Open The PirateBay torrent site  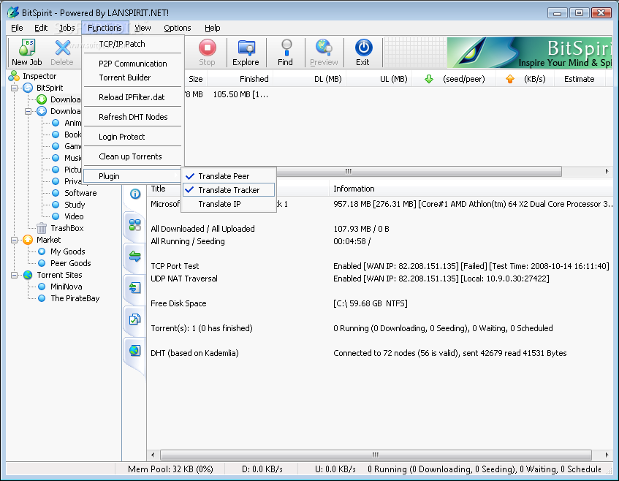75,298
